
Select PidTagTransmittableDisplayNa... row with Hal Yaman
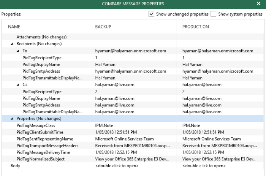click(x=133, y=78)
